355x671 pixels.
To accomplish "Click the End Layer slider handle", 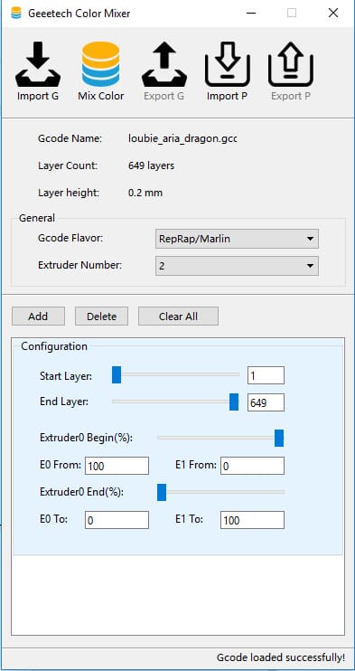I will click(234, 402).
